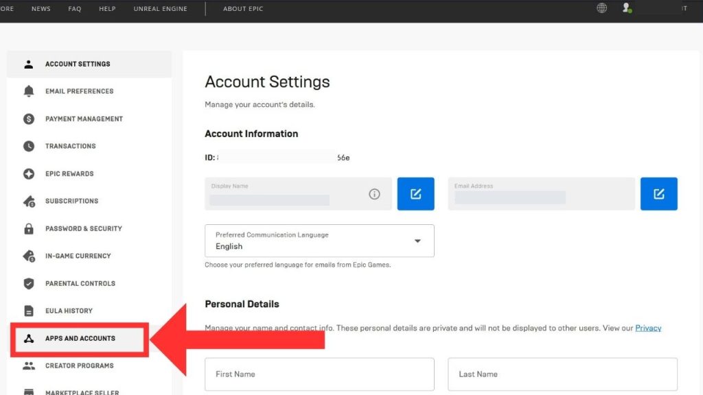Edit the Email Address with pencil button

[658, 194]
